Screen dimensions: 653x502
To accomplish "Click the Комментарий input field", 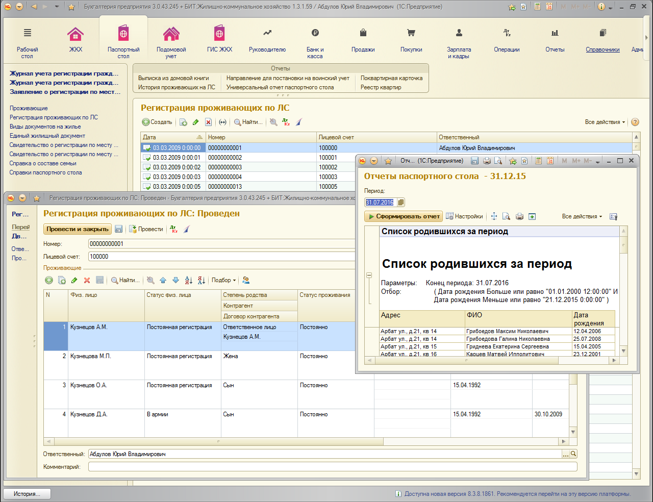I will coord(333,467).
